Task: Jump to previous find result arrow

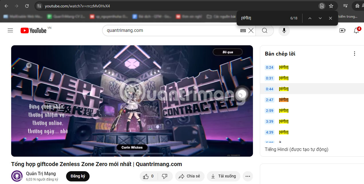Action: point(310,18)
